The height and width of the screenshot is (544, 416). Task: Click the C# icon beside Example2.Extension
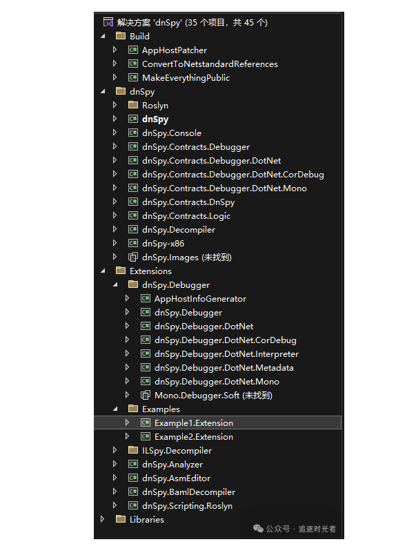click(146, 436)
